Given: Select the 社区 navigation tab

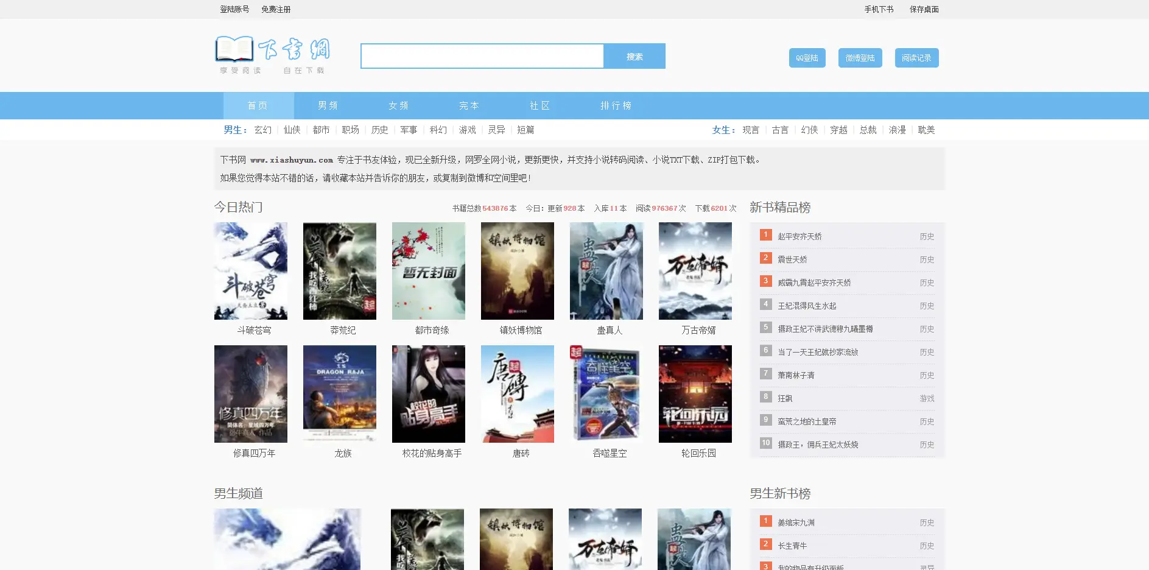Looking at the screenshot, I should point(541,105).
